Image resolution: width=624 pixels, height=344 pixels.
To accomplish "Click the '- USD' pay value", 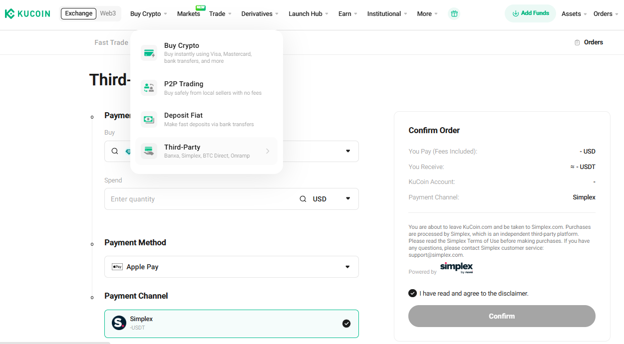I will click(588, 151).
